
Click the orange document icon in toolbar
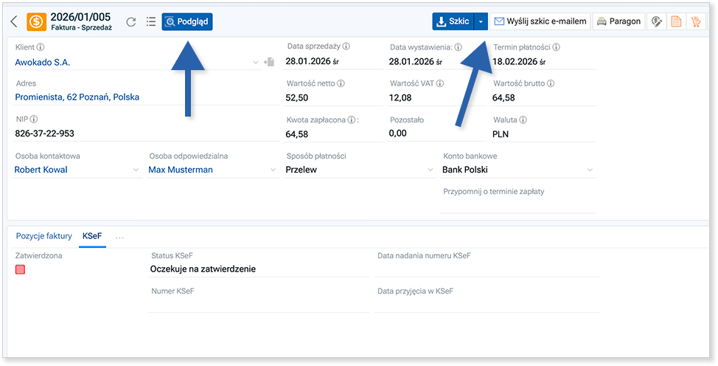click(x=675, y=22)
